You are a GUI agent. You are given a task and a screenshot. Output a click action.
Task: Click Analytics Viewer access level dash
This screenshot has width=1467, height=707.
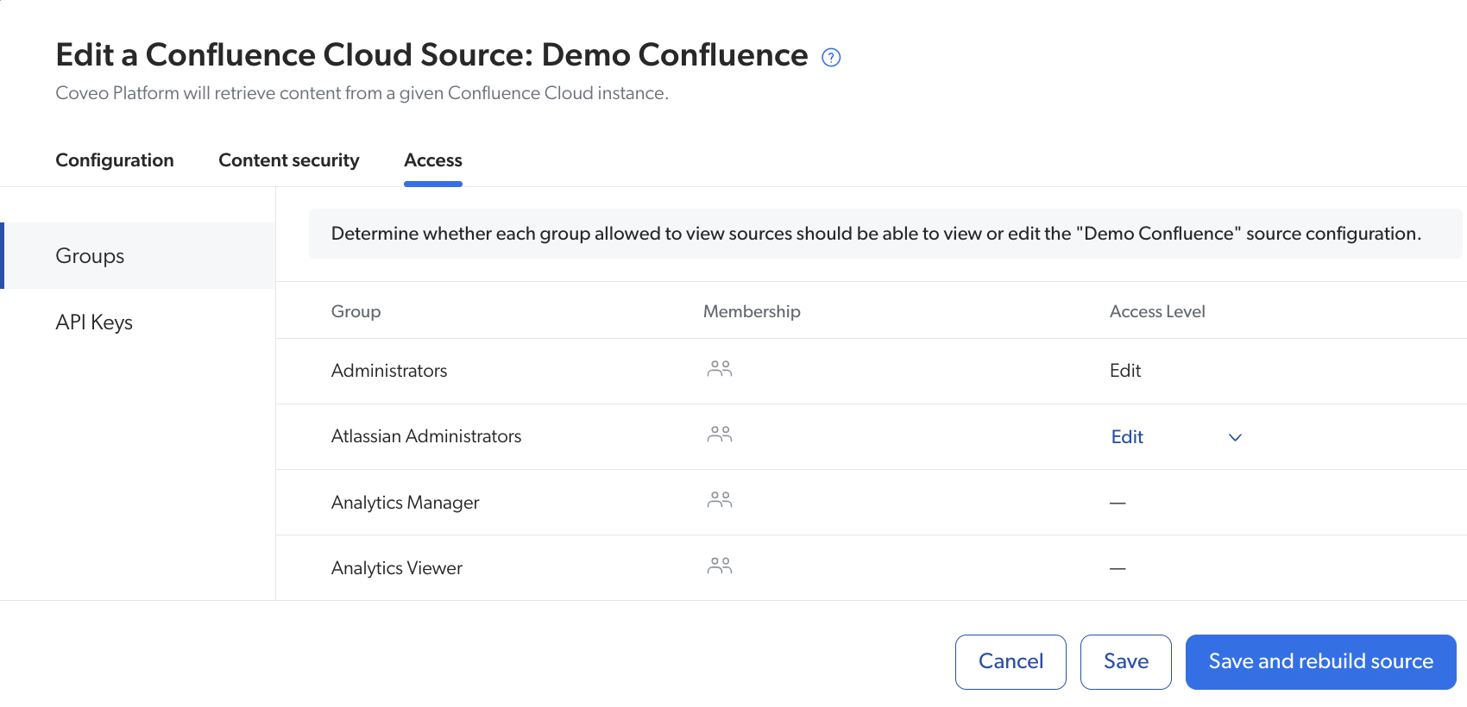(1118, 568)
